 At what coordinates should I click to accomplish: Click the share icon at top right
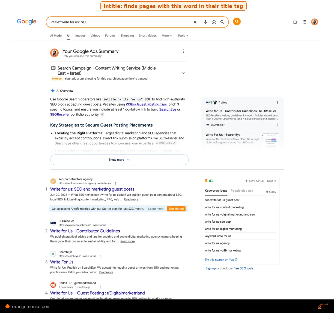coord(295,22)
